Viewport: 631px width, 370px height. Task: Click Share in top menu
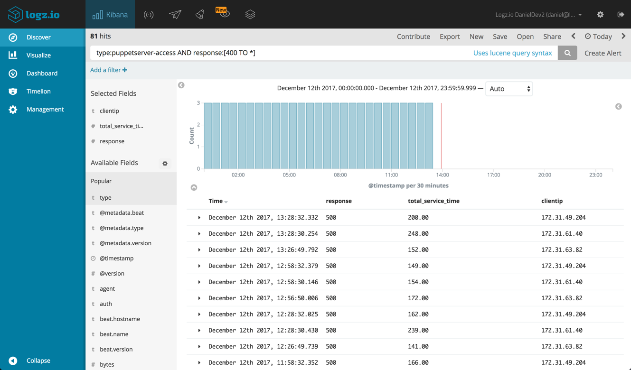point(552,37)
